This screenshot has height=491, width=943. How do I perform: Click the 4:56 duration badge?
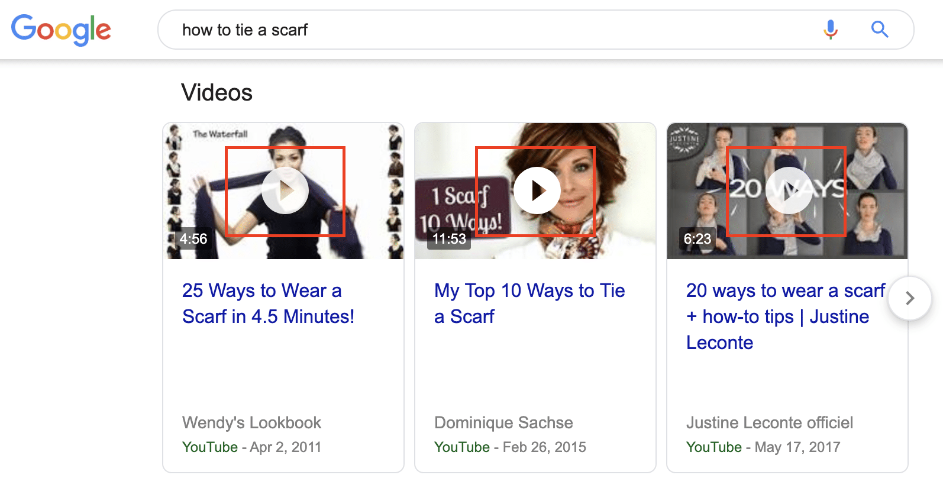(193, 239)
